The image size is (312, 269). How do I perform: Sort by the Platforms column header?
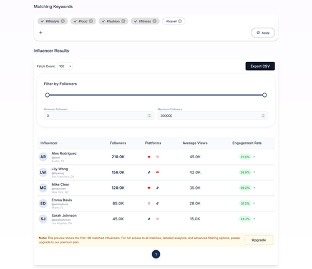click(x=153, y=143)
